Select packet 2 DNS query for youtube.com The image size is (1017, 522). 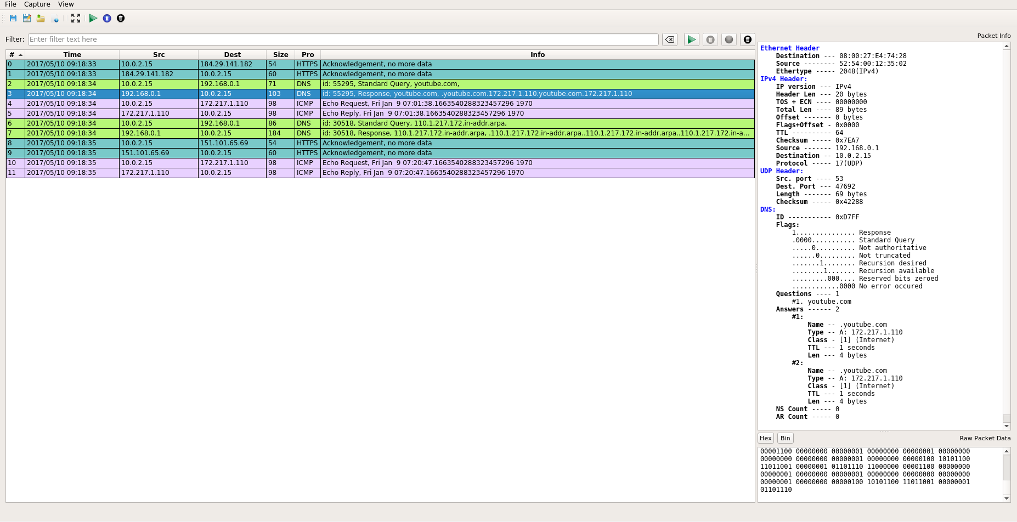pyautogui.click(x=380, y=84)
